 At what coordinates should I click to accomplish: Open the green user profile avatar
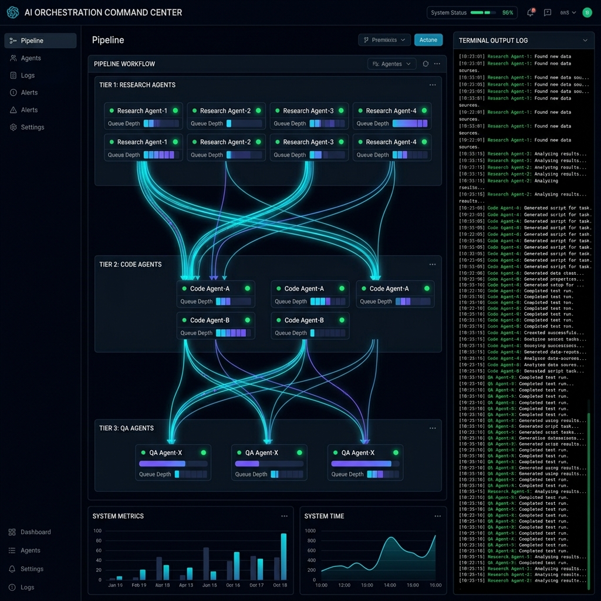coord(587,12)
